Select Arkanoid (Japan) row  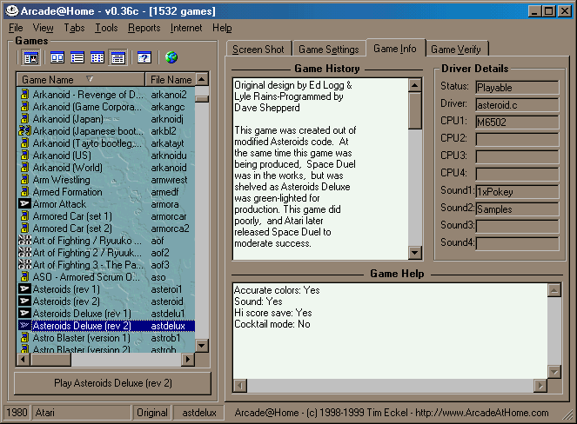(106, 119)
